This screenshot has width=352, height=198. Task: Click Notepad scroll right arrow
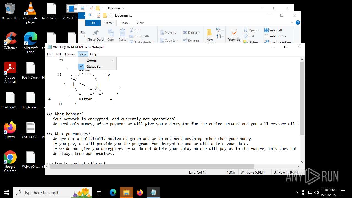tap(298, 166)
